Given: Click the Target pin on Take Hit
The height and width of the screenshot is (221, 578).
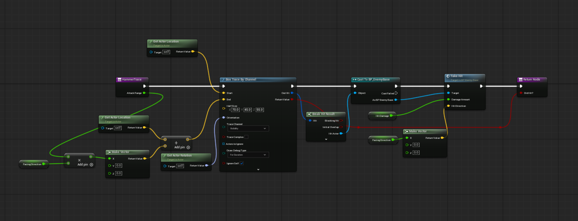Looking at the screenshot, I should click(x=448, y=93).
